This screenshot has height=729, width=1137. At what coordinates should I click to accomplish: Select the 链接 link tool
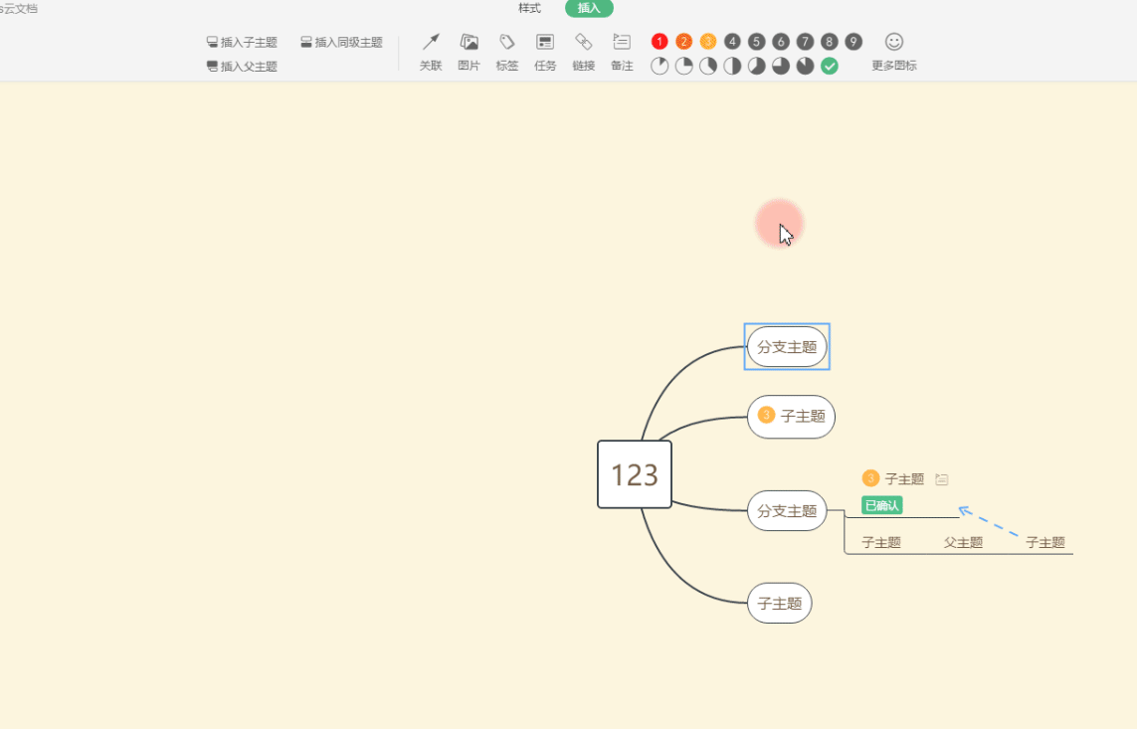tap(583, 52)
